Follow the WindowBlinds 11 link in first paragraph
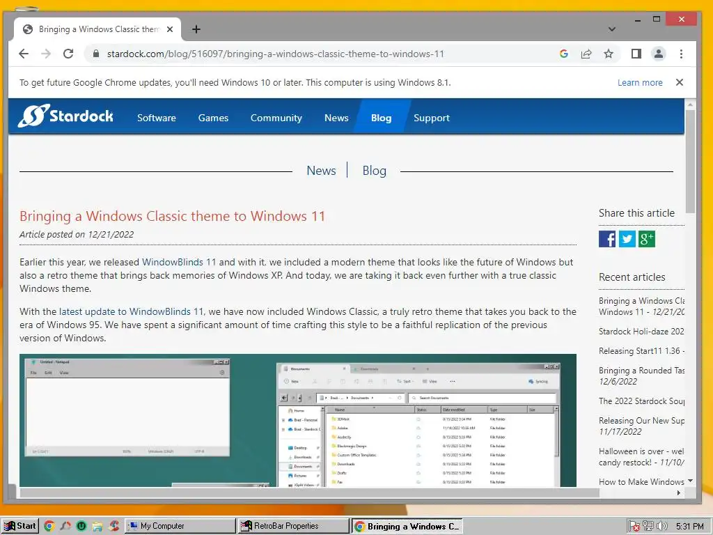The image size is (713, 535). tap(179, 262)
